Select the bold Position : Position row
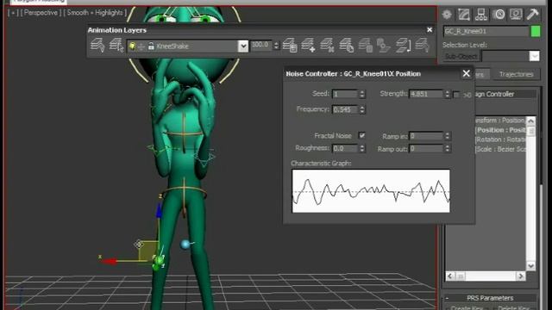The height and width of the screenshot is (310, 552). tap(500, 130)
